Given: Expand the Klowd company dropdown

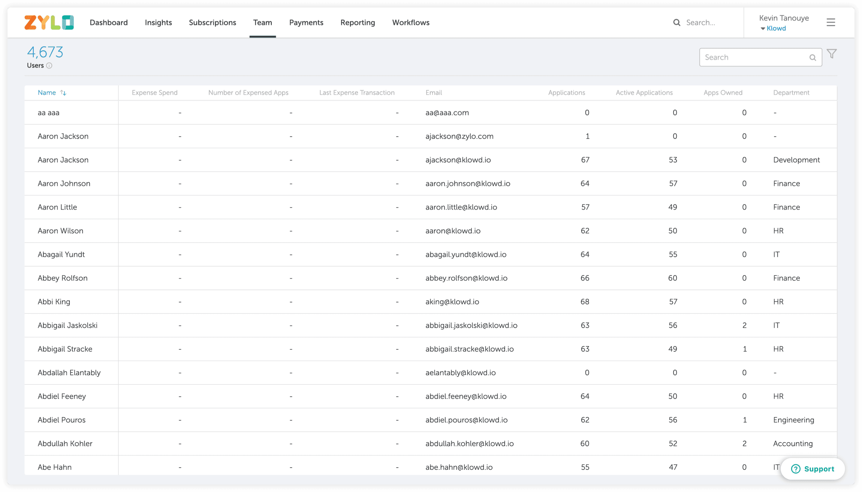Looking at the screenshot, I should (x=773, y=28).
